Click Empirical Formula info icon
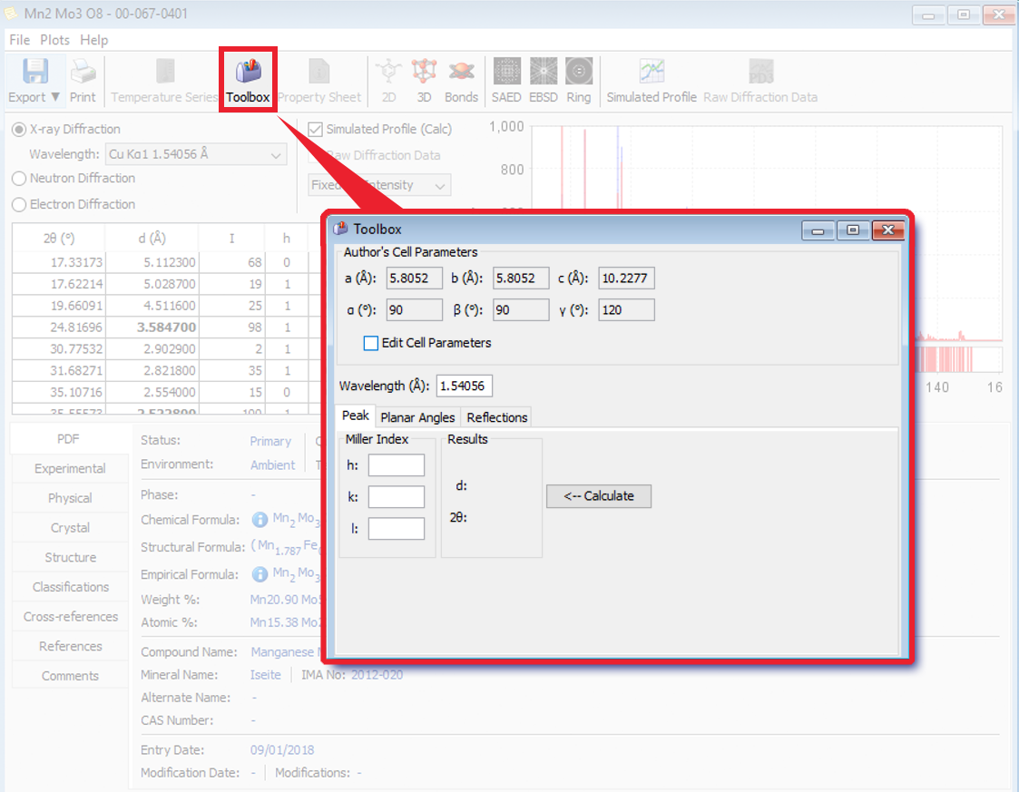This screenshot has width=1019, height=792. click(x=260, y=573)
